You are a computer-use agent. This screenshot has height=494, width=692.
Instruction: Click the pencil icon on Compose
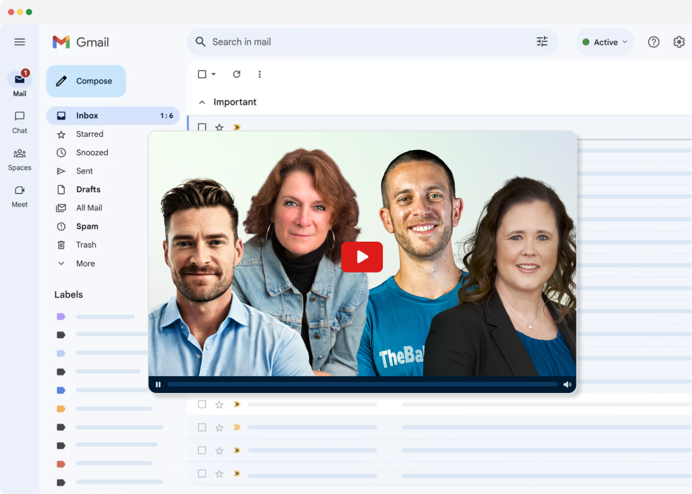(x=61, y=81)
